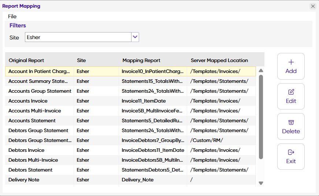Image resolution: width=319 pixels, height=196 pixels.
Task: Expand the Site dropdown arrow
Action: (135, 37)
